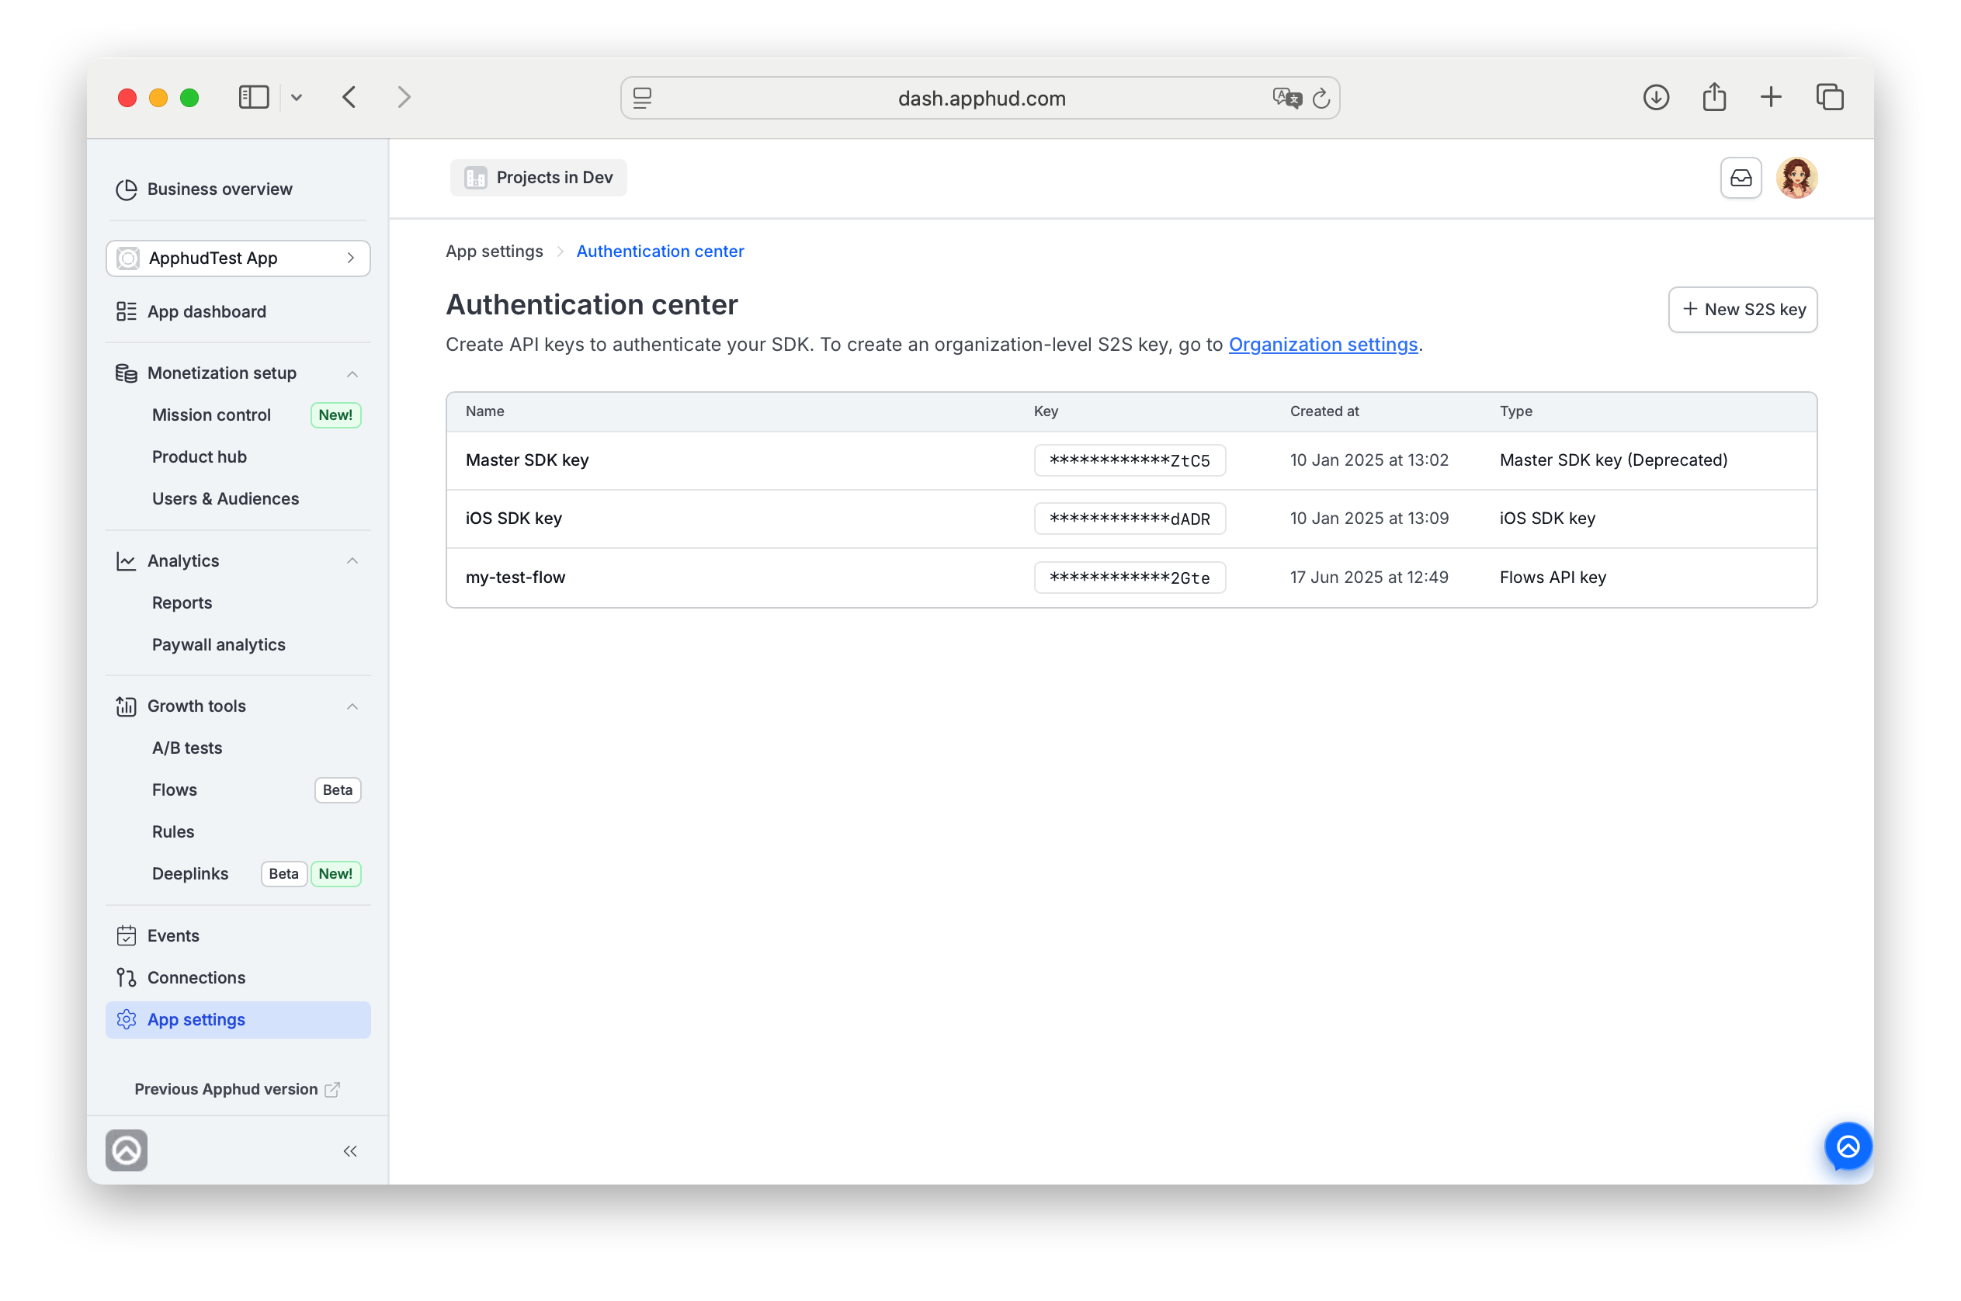1961x1301 pixels.
Task: Click the Analytics chart icon
Action: tap(126, 561)
